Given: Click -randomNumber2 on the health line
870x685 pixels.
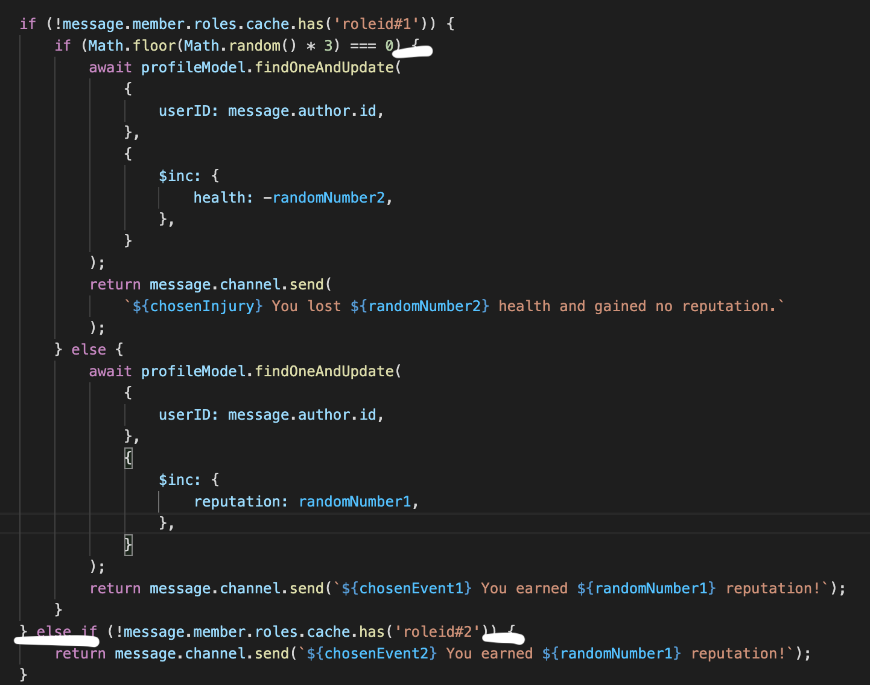Looking at the screenshot, I should 324,198.
